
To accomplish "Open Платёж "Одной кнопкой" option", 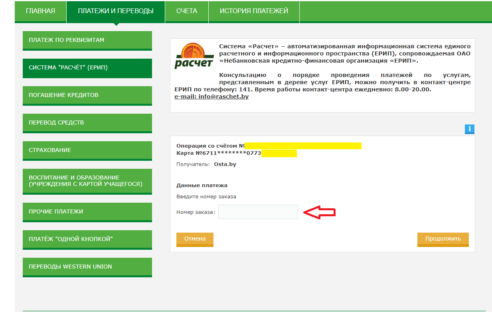I will (x=87, y=239).
